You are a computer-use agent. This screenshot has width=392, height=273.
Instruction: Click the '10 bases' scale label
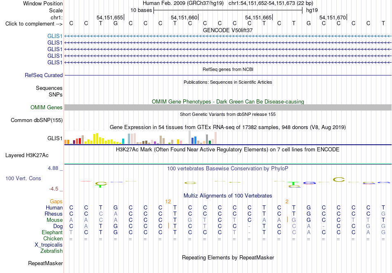[141, 10]
